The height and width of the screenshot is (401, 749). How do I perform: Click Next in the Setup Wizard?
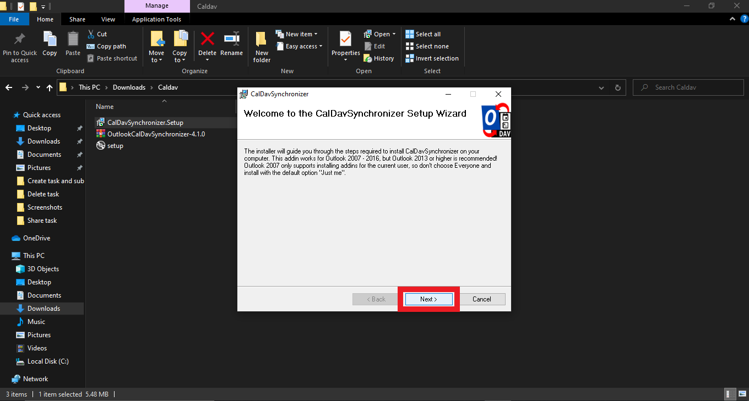pyautogui.click(x=428, y=299)
